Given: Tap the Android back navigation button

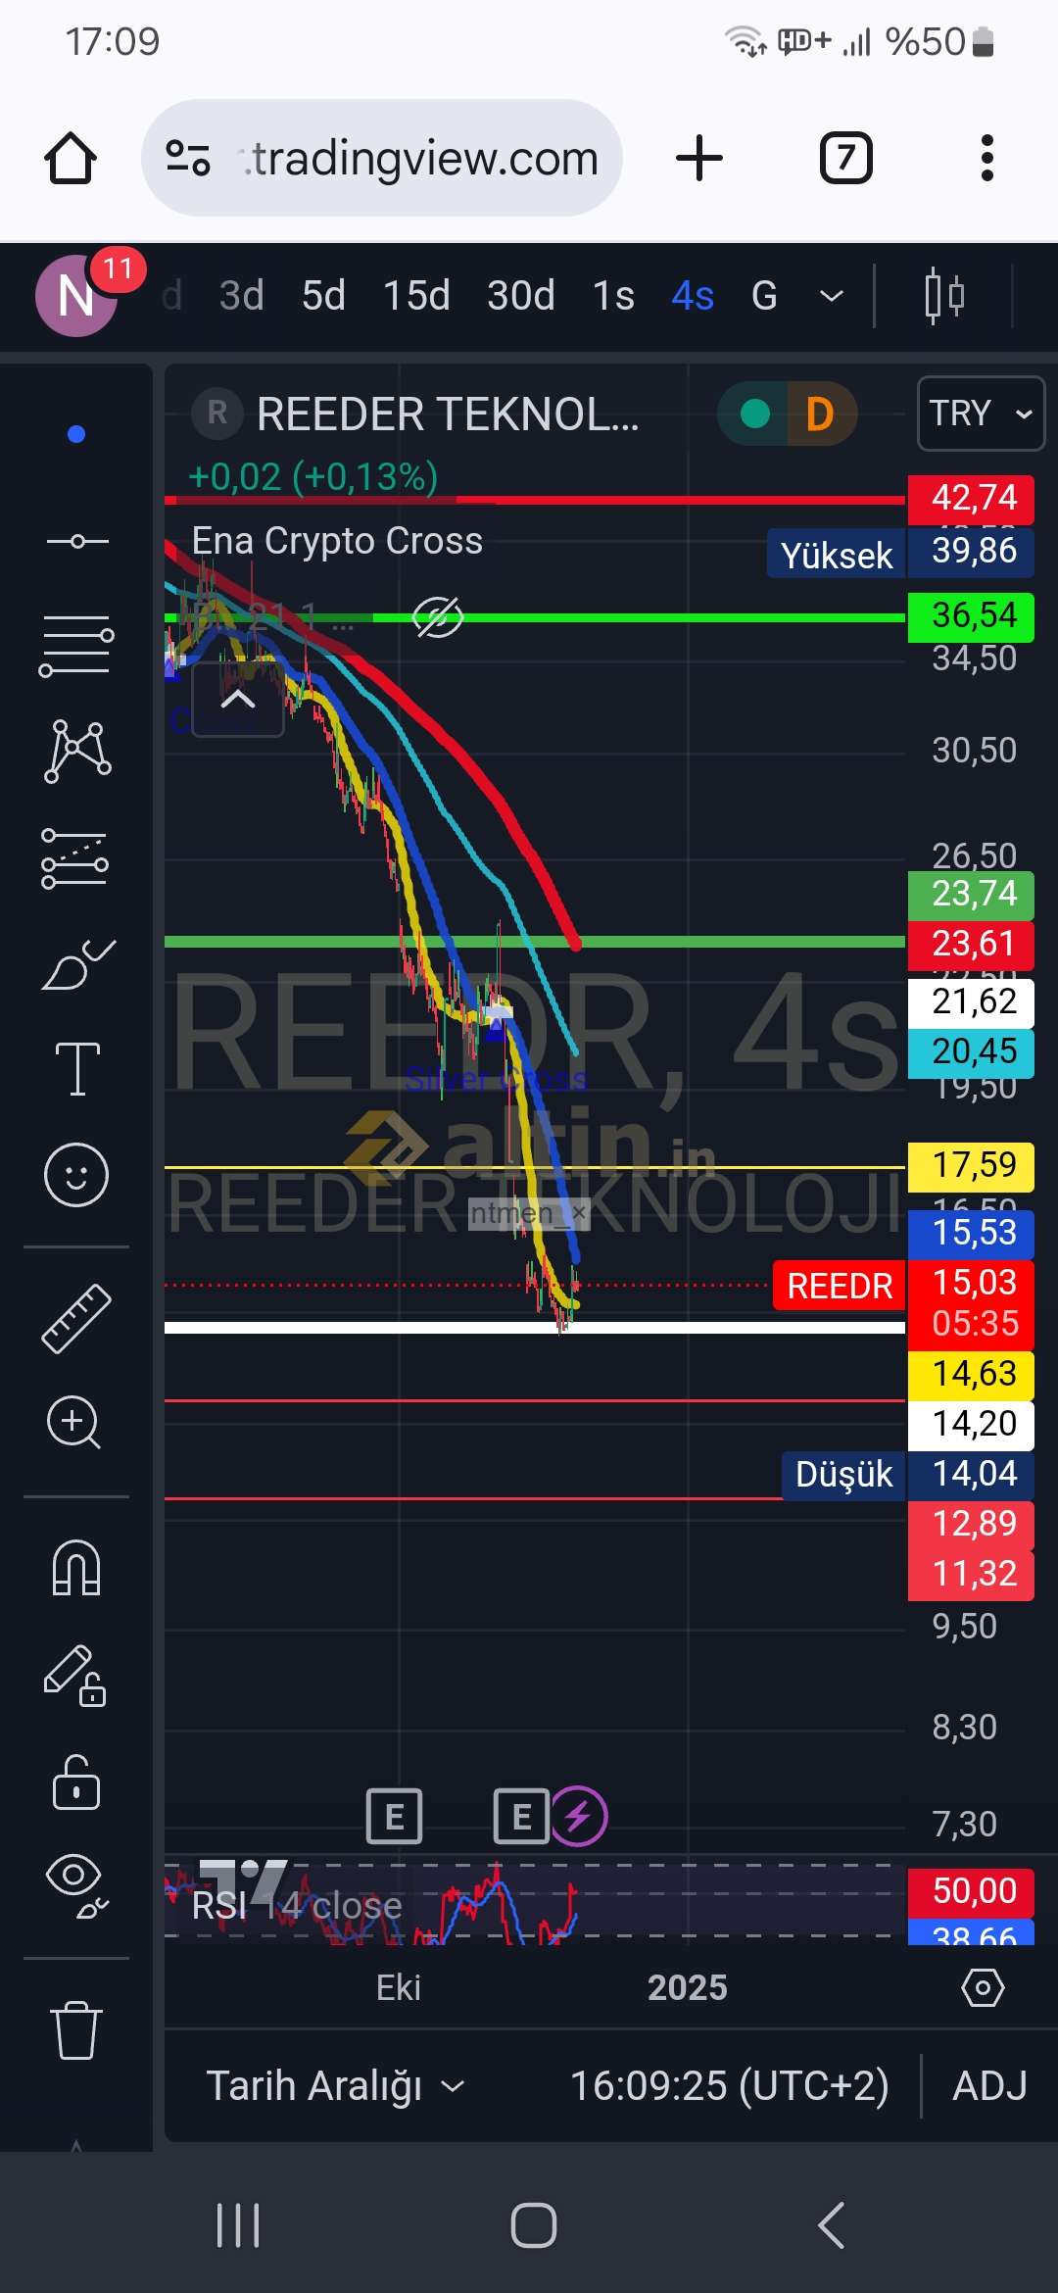Looking at the screenshot, I should click(x=831, y=2225).
